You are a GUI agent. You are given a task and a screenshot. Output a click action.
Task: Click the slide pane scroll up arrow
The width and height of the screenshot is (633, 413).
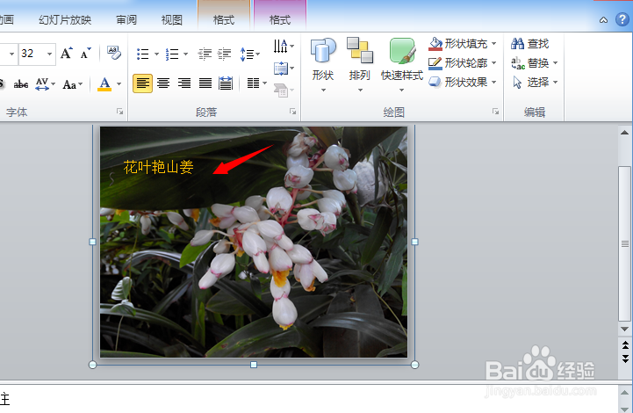624,132
